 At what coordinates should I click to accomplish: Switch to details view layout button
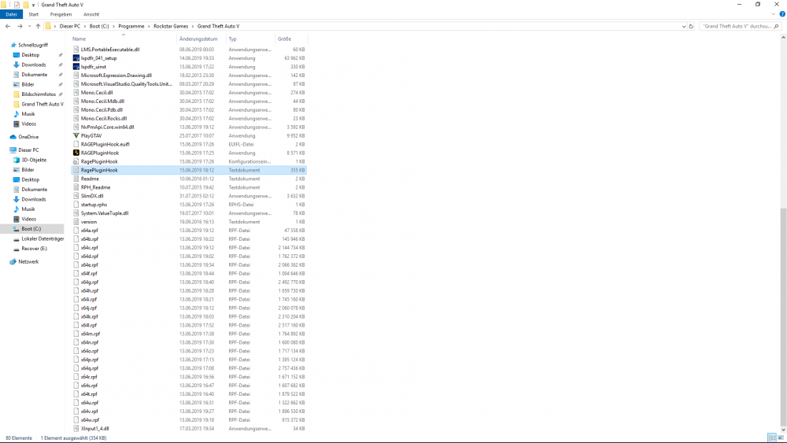pyautogui.click(x=772, y=438)
